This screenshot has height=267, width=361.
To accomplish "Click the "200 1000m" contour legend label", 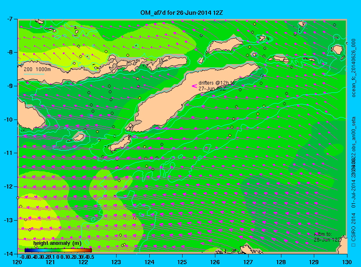I will [x=37, y=69].
